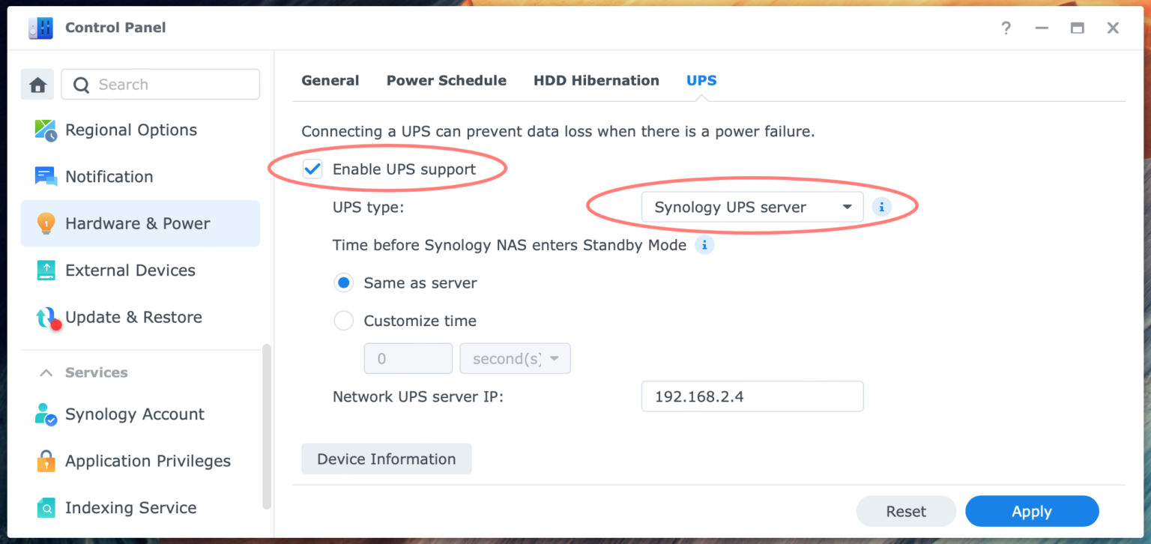Collapse the Services section

point(45,372)
